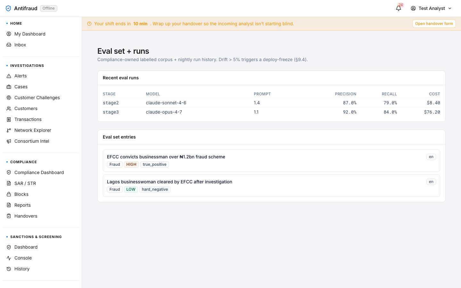Open the Lagos businesswoman cleared entry
The image size is (461, 288).
pos(271,186)
